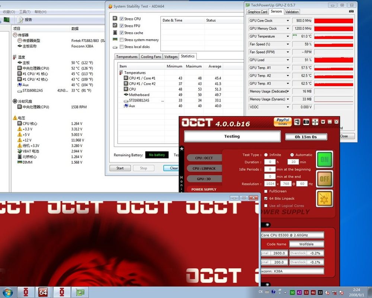Select the Infinite test type radio button
The height and width of the screenshot is (298, 372).
point(266,155)
